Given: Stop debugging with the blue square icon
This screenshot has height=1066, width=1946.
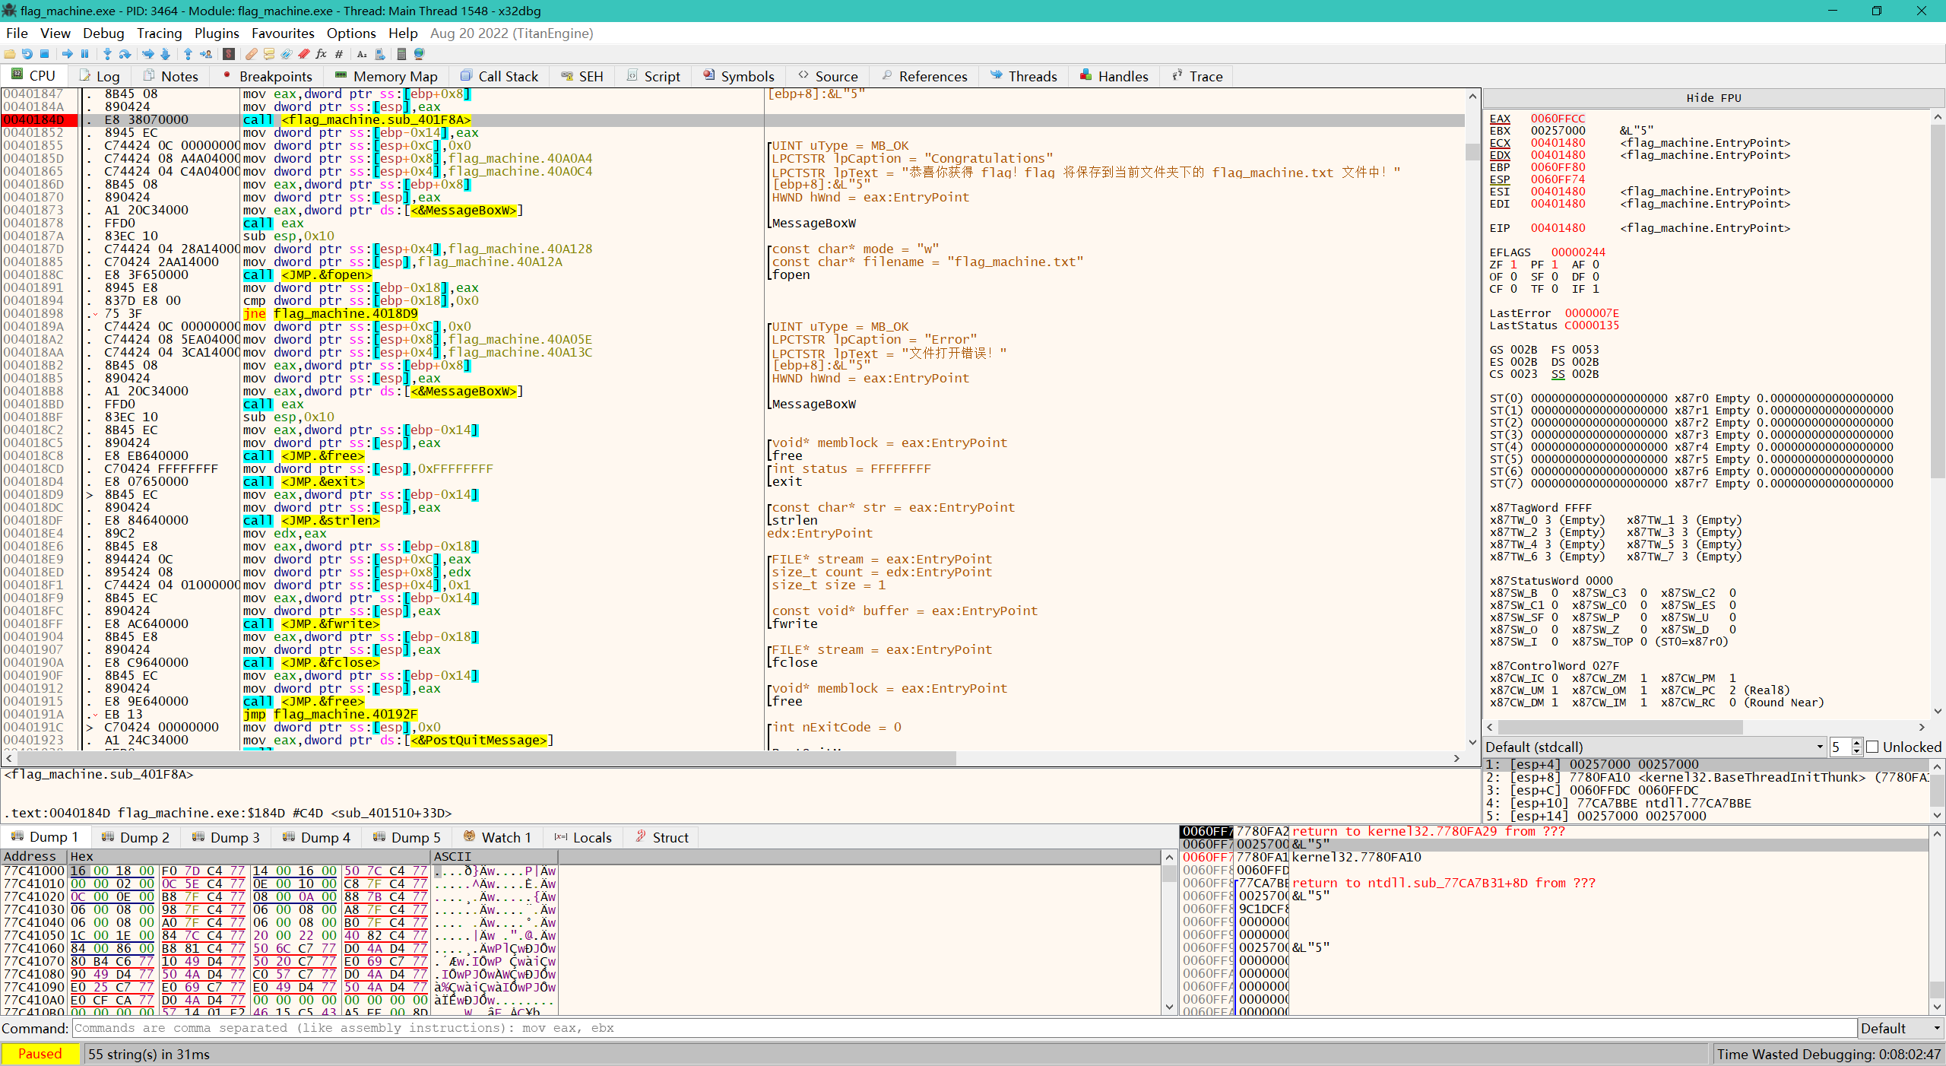Looking at the screenshot, I should coord(45,54).
